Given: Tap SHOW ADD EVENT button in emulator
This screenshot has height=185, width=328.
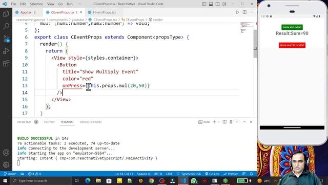Looking at the screenshot, I should pos(292,27).
